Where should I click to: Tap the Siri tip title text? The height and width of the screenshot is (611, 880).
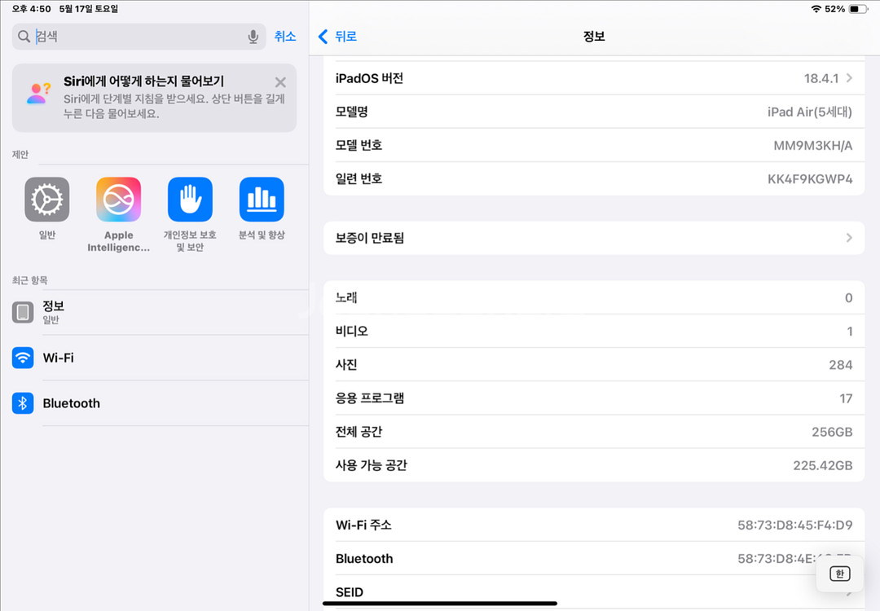click(143, 81)
